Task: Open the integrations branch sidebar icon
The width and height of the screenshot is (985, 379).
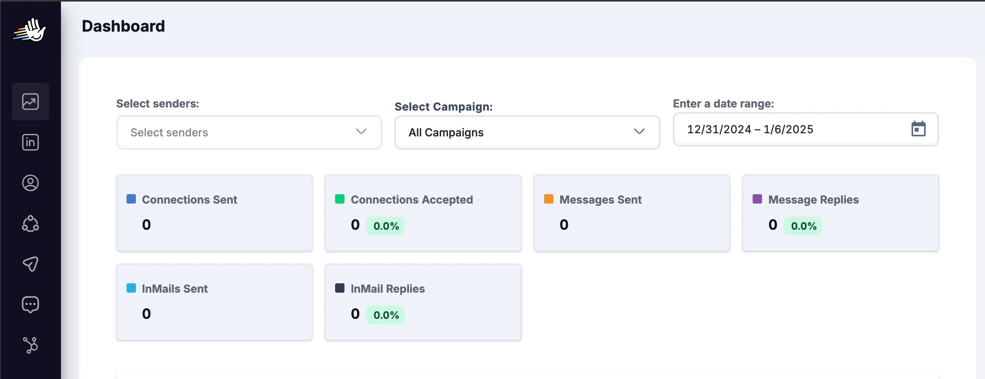Action: coord(30,345)
